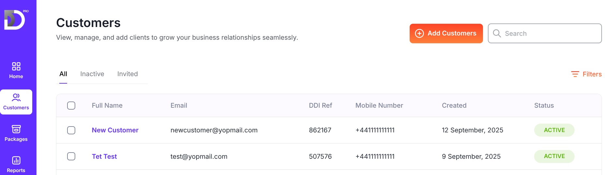Click the DD Pro logo icon
This screenshot has height=175, width=614.
pyautogui.click(x=15, y=20)
